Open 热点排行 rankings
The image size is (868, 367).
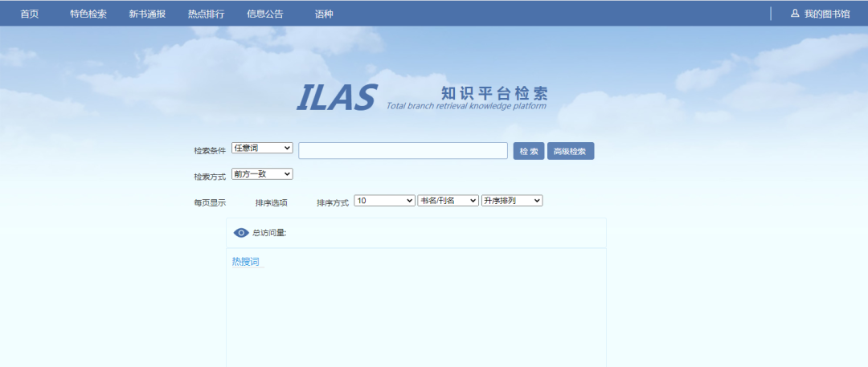click(x=206, y=14)
